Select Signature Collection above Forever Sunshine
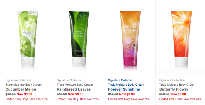 [121, 80]
